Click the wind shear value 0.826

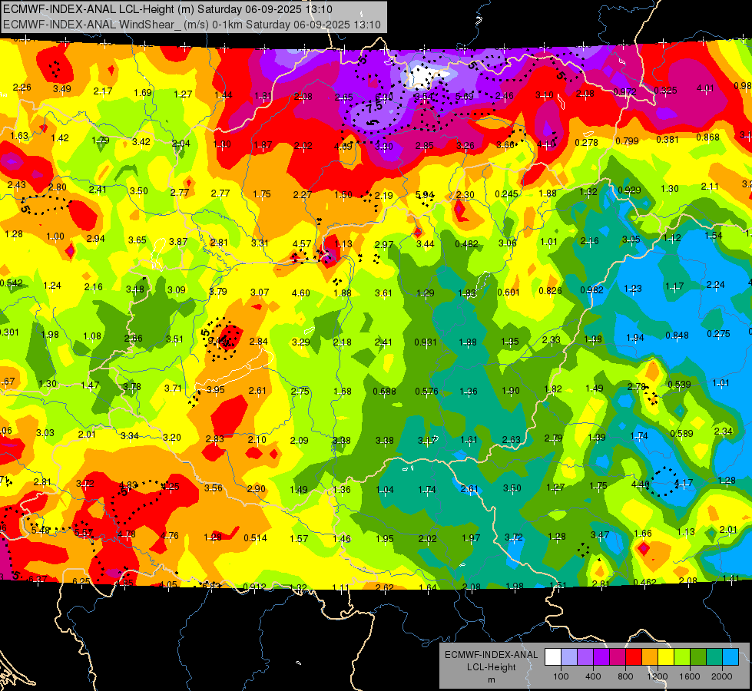tap(550, 290)
